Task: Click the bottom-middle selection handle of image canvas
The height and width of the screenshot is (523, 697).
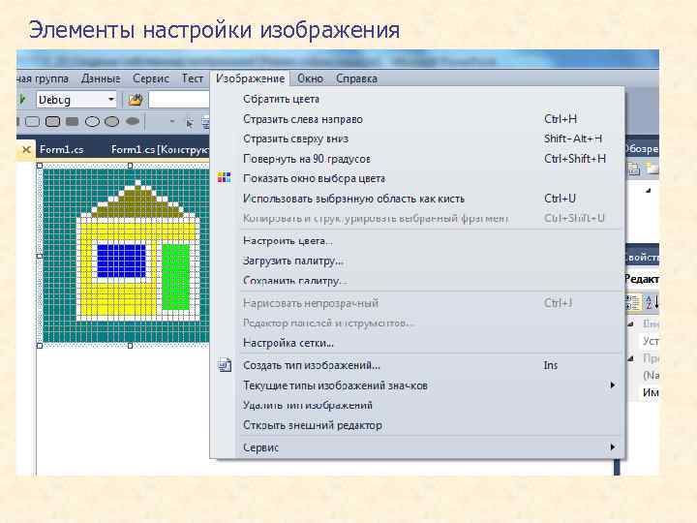Action: [x=130, y=346]
